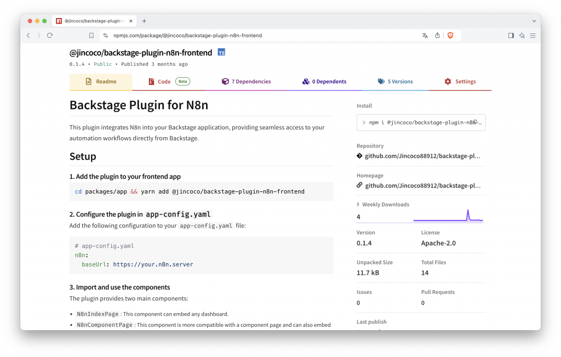Click '1. Add the plugin to your frontend app'
The image size is (561, 357).
point(125,177)
